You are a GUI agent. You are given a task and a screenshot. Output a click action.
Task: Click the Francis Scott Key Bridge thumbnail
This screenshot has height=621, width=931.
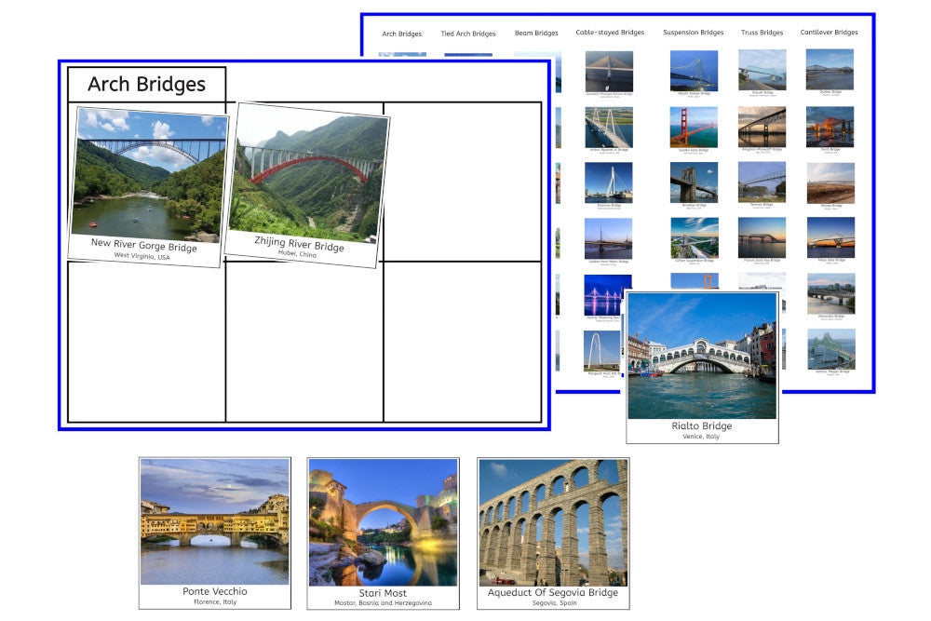(762, 239)
